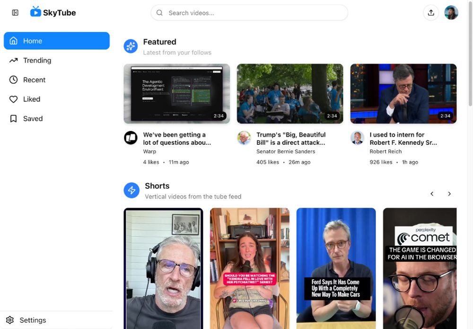Open the Settings menu item
This screenshot has height=329, width=473.
coord(57,320)
